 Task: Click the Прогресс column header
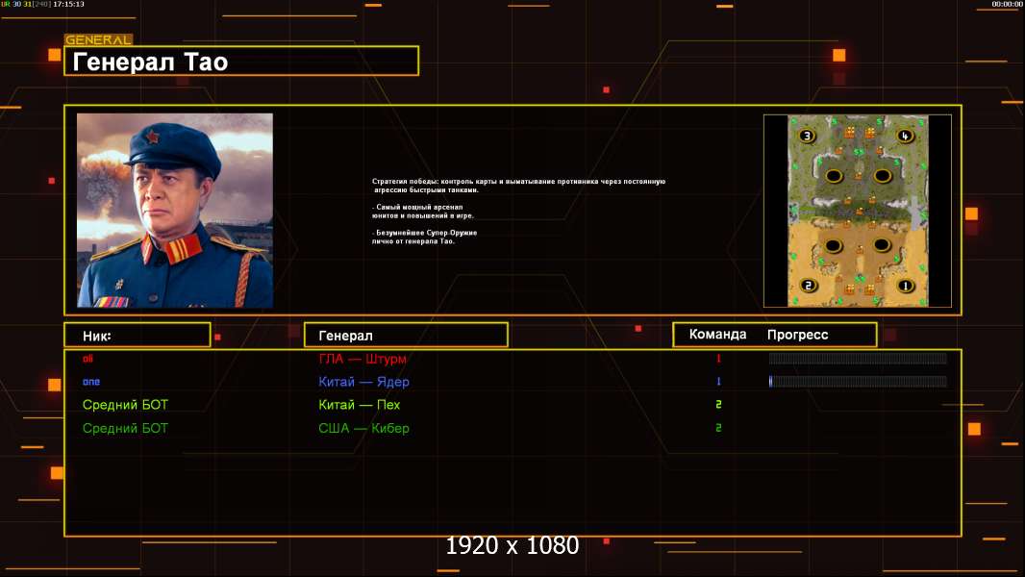tap(797, 335)
